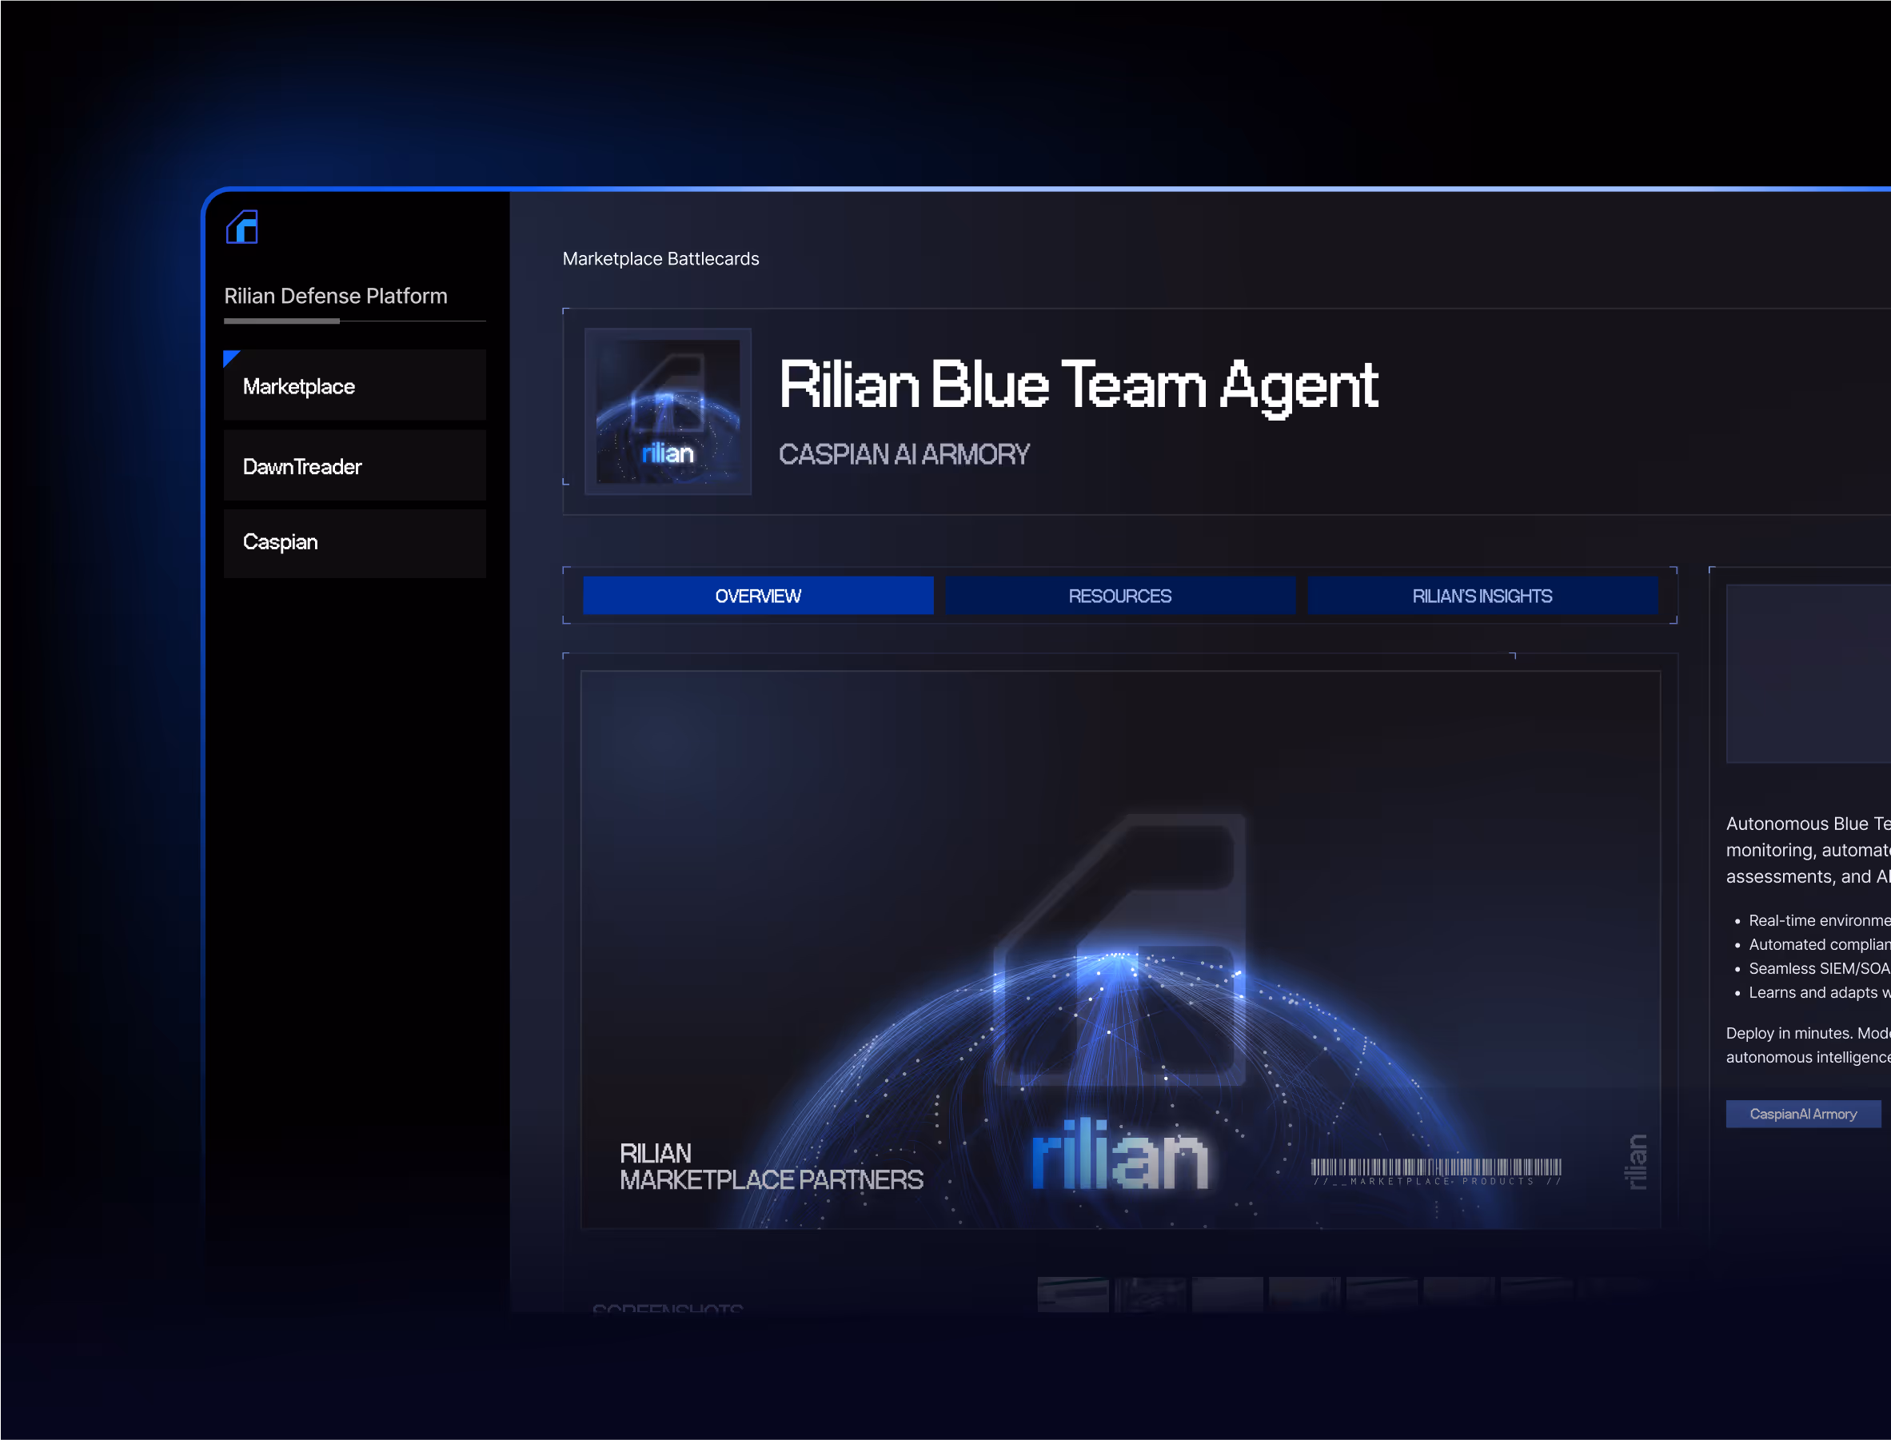Open the Rilian Marketplace Partners banner image
Image resolution: width=1891 pixels, height=1440 pixels.
pos(1120,950)
